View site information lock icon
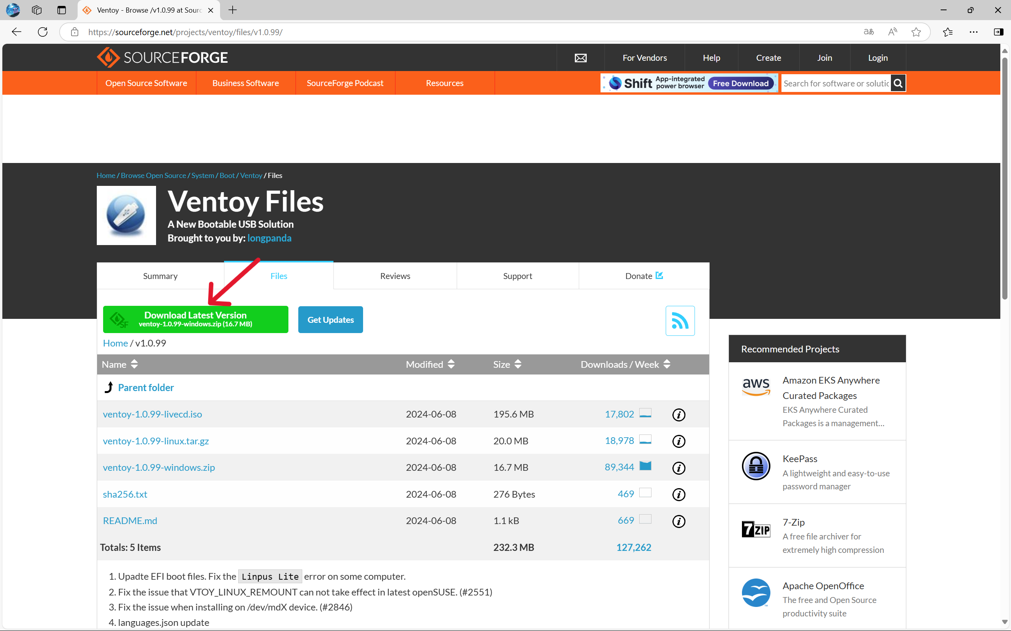Viewport: 1011px width, 631px height. (74, 32)
